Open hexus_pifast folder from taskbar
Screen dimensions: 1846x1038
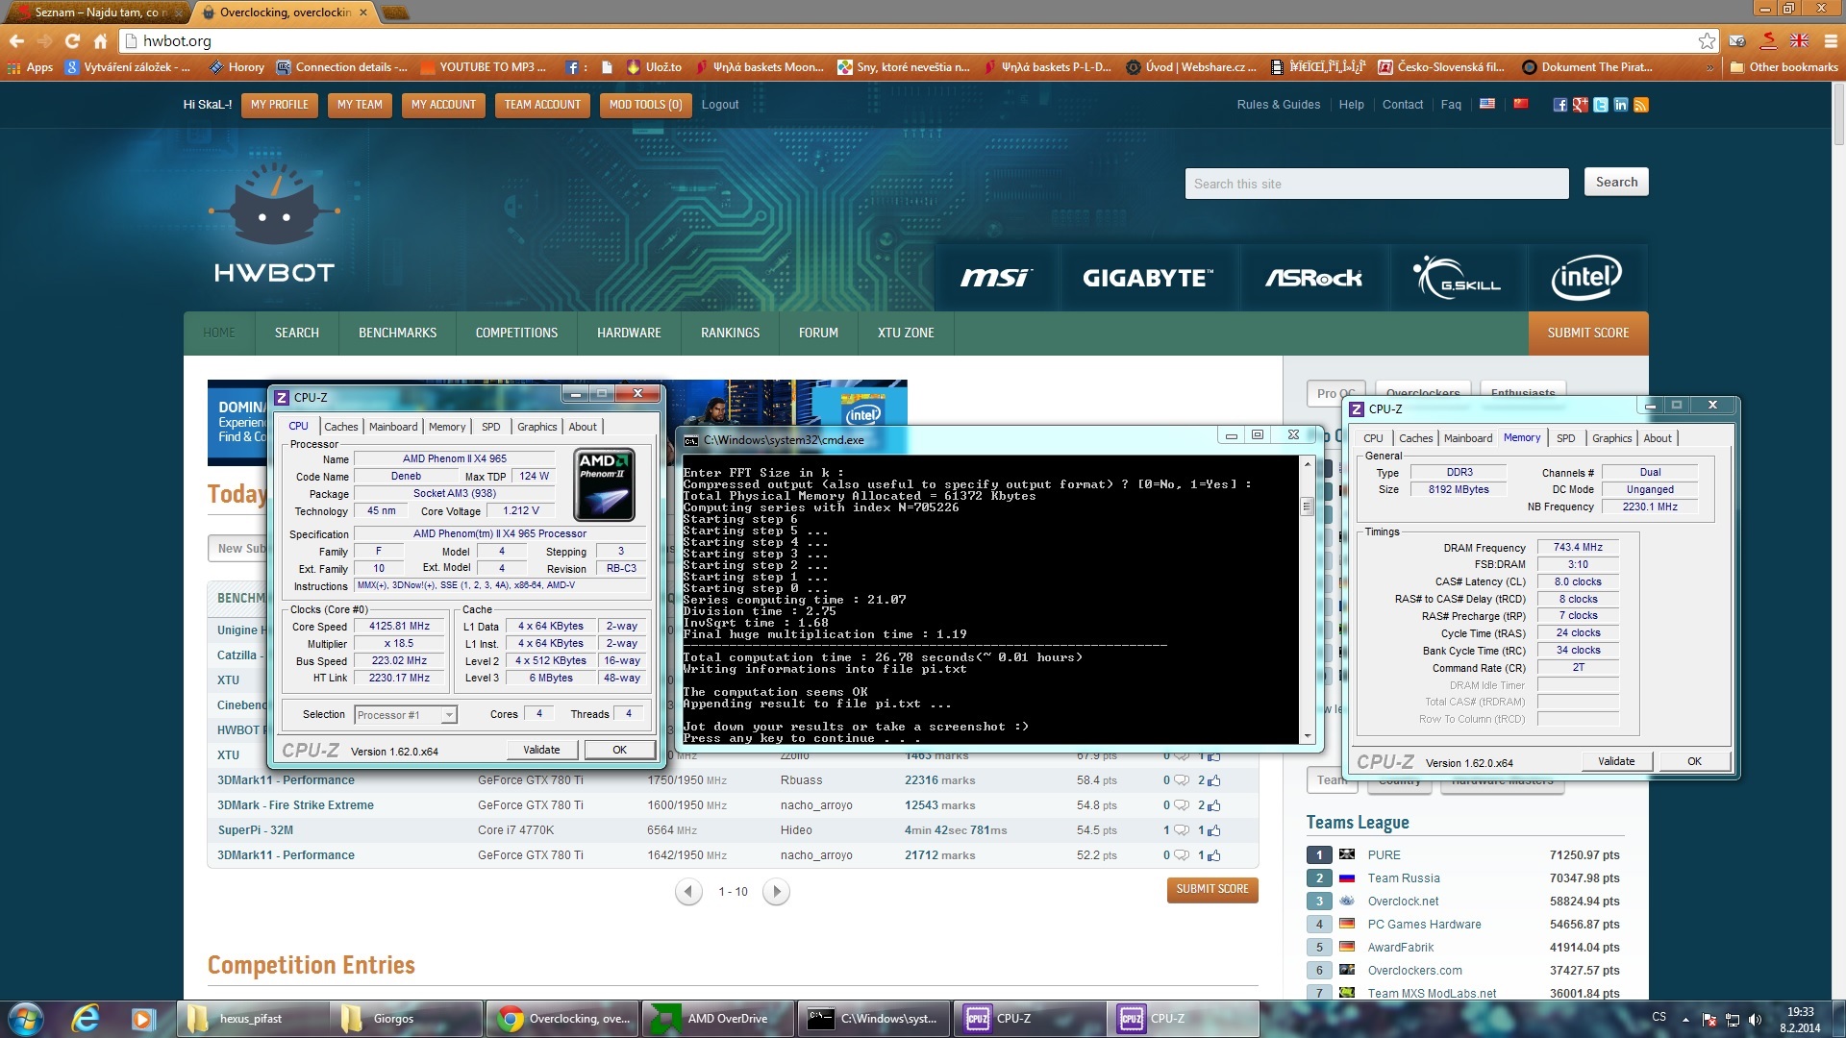click(x=252, y=1019)
